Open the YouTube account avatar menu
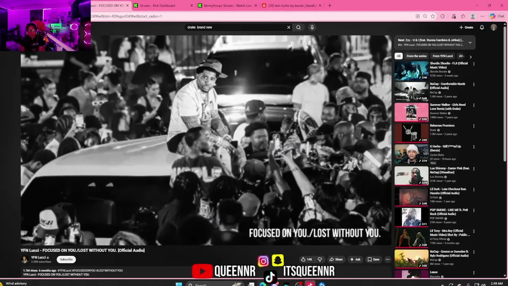The image size is (508, 286). coord(493,27)
